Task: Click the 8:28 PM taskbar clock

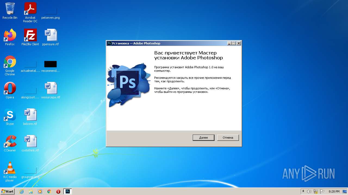Action: coord(334,191)
